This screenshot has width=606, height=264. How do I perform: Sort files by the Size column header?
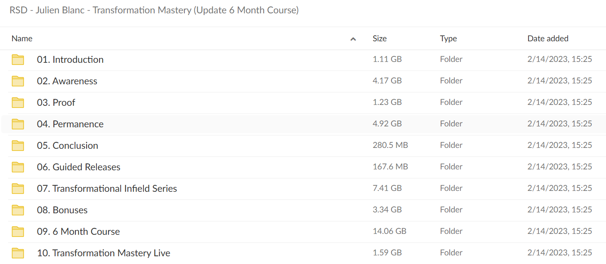(x=379, y=39)
